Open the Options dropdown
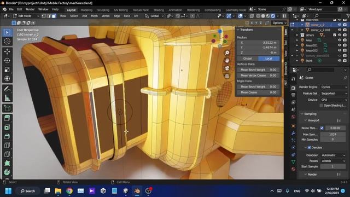This screenshot has height=197, width=350. [279, 23]
